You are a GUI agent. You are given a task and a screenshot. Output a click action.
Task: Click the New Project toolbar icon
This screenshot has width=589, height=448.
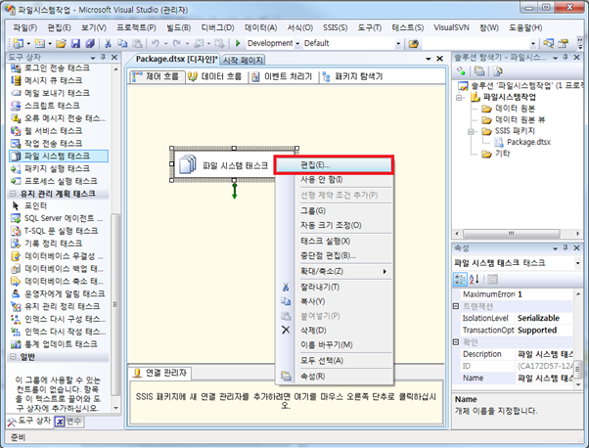pos(18,44)
